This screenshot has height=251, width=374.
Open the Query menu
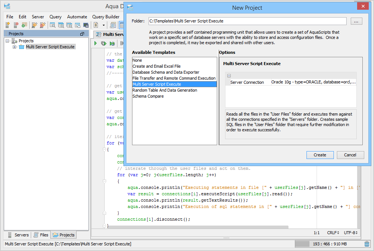coord(56,17)
